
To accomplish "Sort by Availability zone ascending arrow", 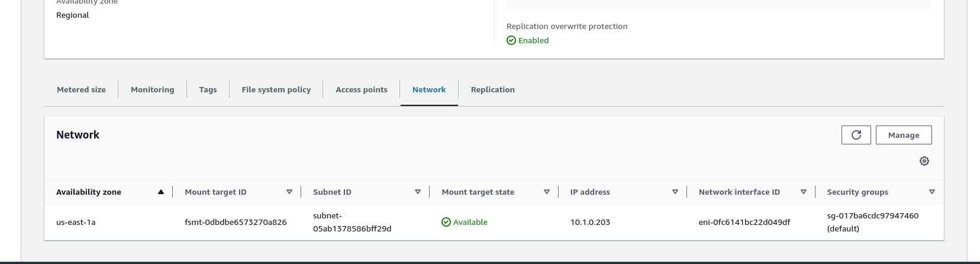I will click(x=161, y=192).
